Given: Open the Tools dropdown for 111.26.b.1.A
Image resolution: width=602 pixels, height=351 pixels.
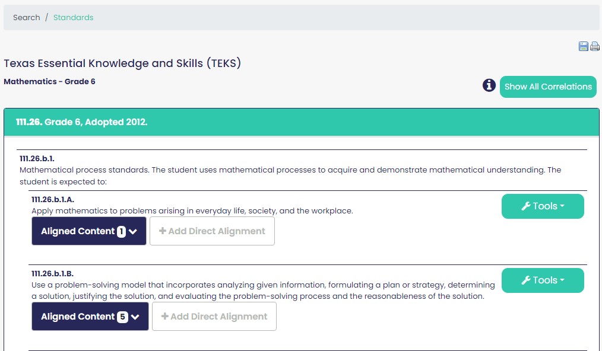Looking at the screenshot, I should [543, 206].
